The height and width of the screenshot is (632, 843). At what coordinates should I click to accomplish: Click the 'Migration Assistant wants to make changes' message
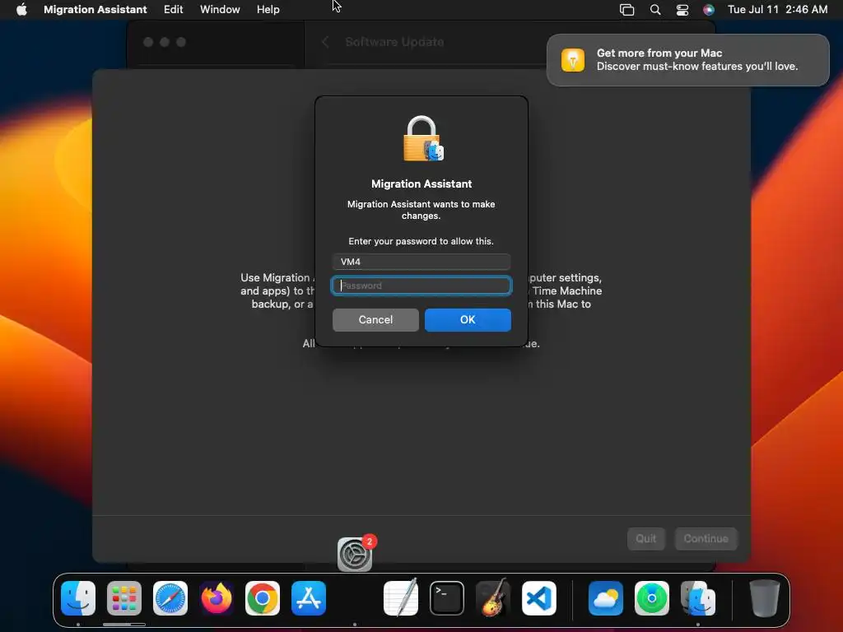click(421, 210)
